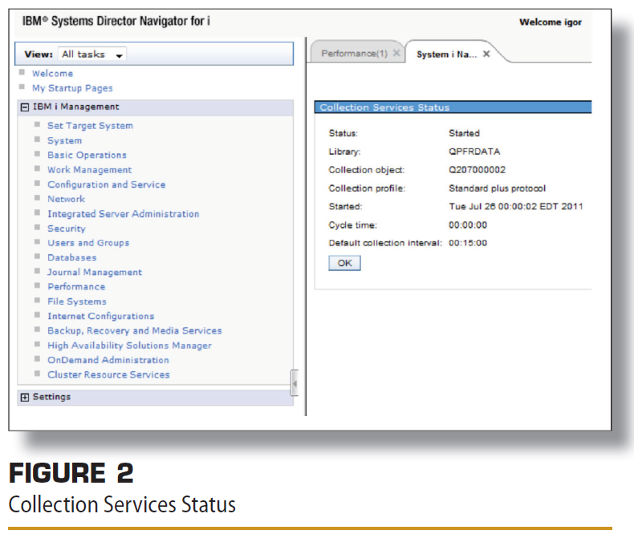Click the IBM Systems Director Navigator title

click(x=116, y=21)
